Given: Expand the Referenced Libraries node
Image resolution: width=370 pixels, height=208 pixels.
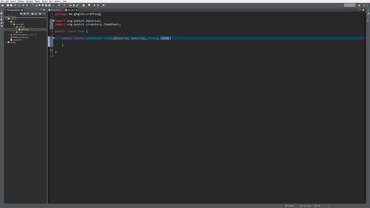Looking at the screenshot, I should [8, 37].
